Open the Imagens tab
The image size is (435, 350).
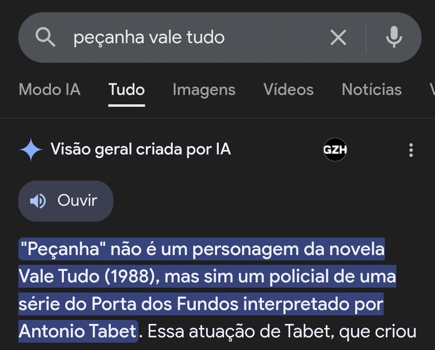pyautogui.click(x=204, y=90)
